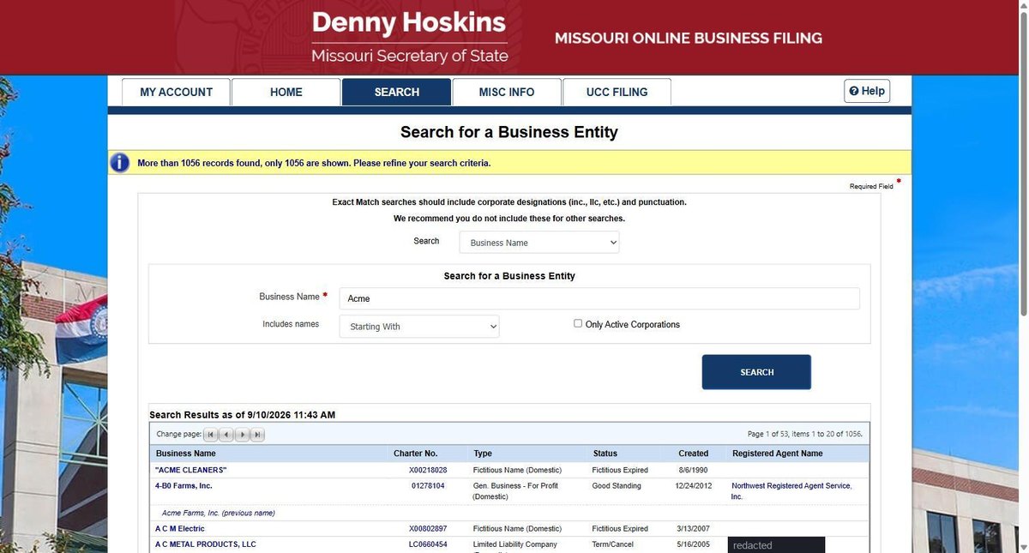
Task: Click the Denny Hoskins header title
Action: click(409, 21)
